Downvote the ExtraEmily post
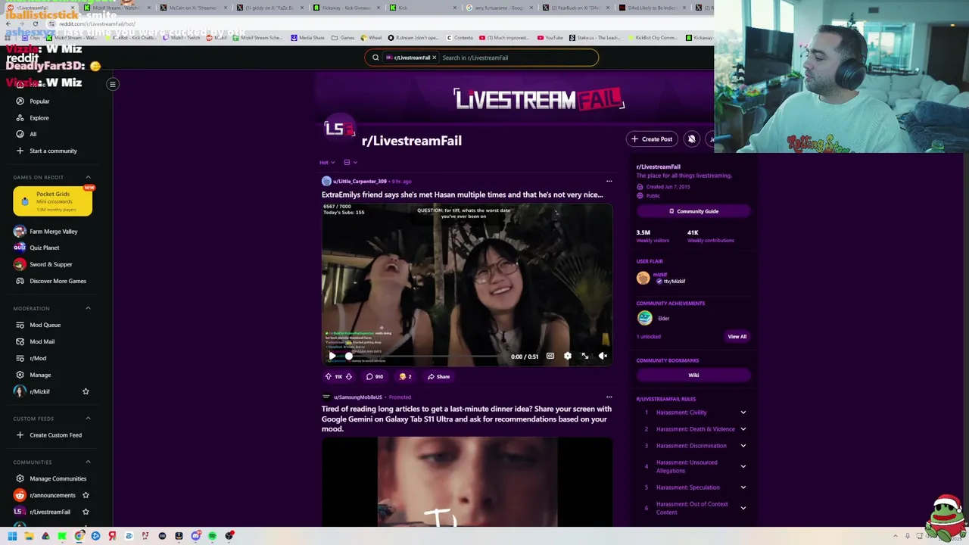 [349, 376]
